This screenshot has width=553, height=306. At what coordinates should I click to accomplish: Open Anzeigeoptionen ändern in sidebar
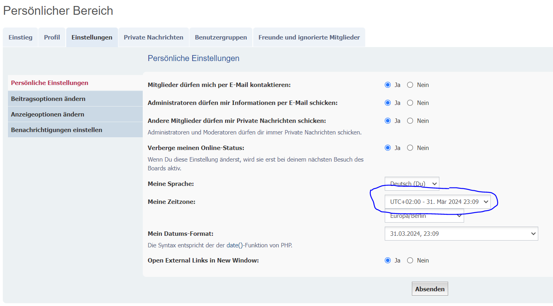[47, 114]
